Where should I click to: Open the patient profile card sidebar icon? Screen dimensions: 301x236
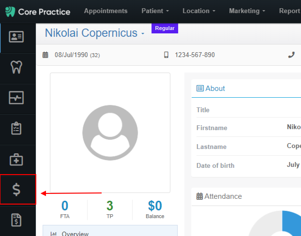[16, 37]
